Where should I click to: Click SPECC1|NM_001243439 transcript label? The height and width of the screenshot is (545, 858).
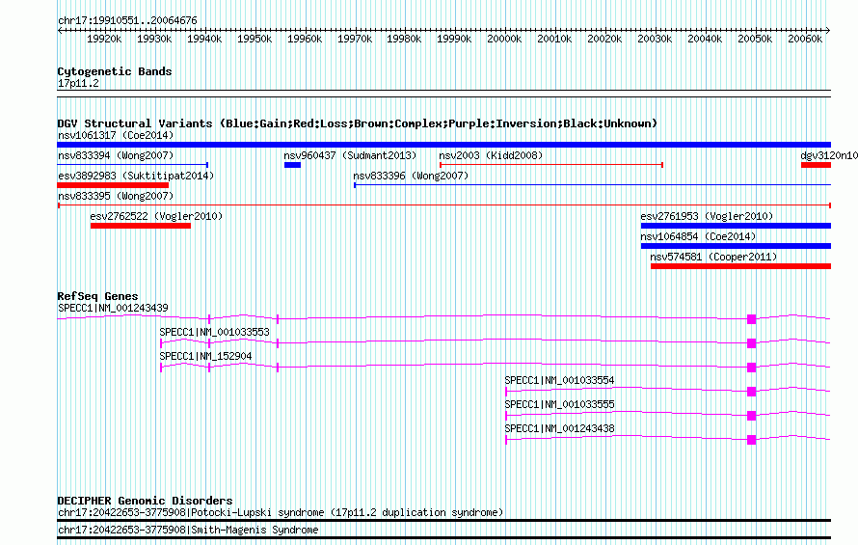113,308
